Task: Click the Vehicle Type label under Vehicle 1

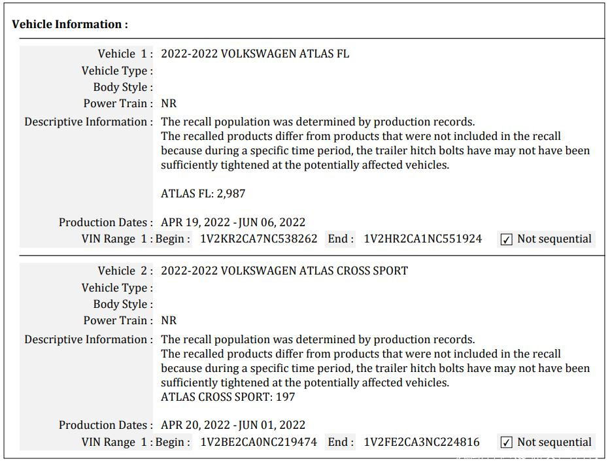Action: tap(117, 71)
